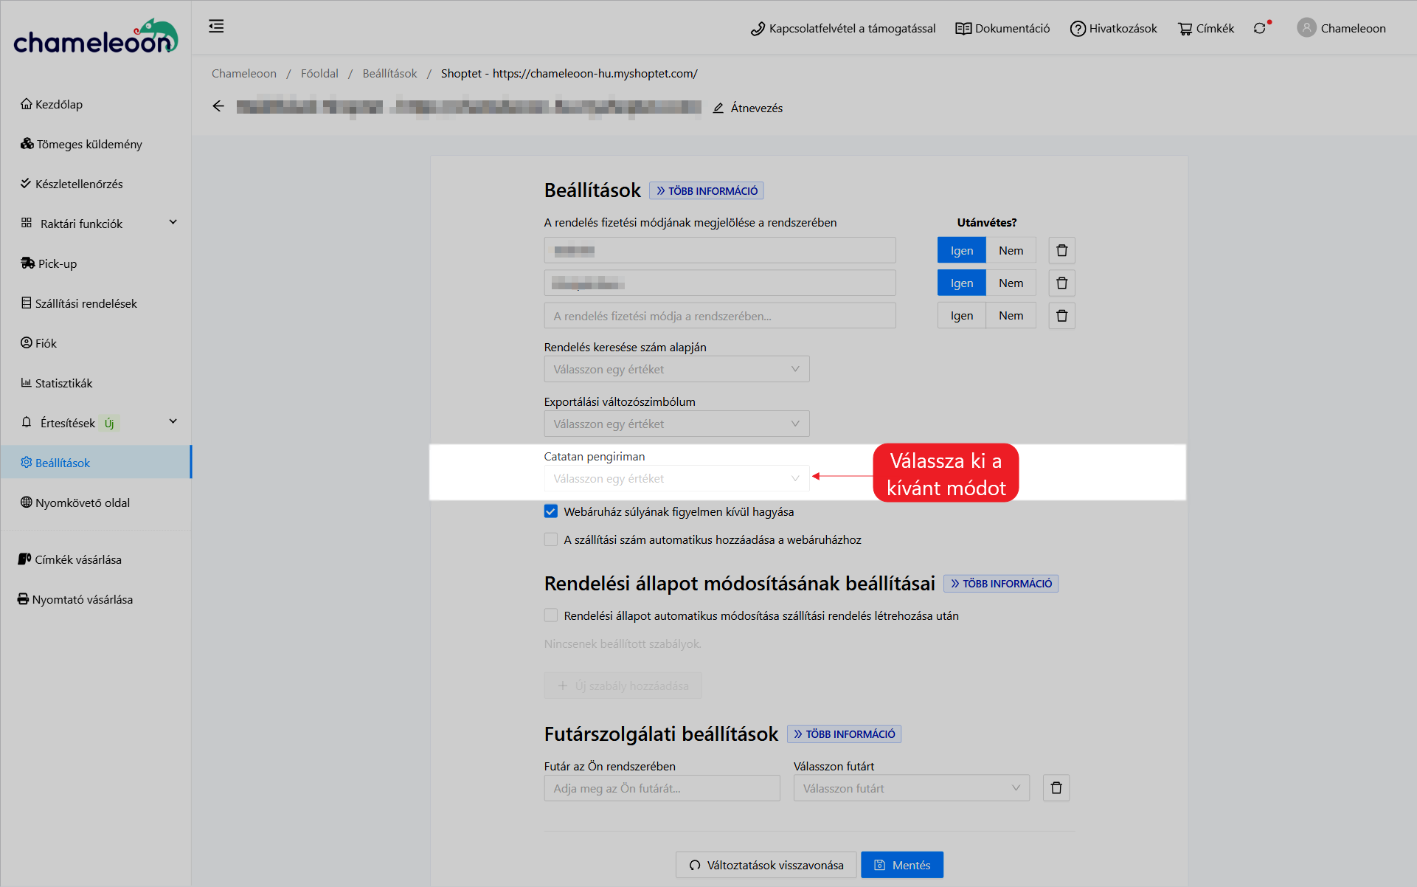This screenshot has height=887, width=1417.
Task: Click the back arrow next to the title
Action: pos(218,106)
